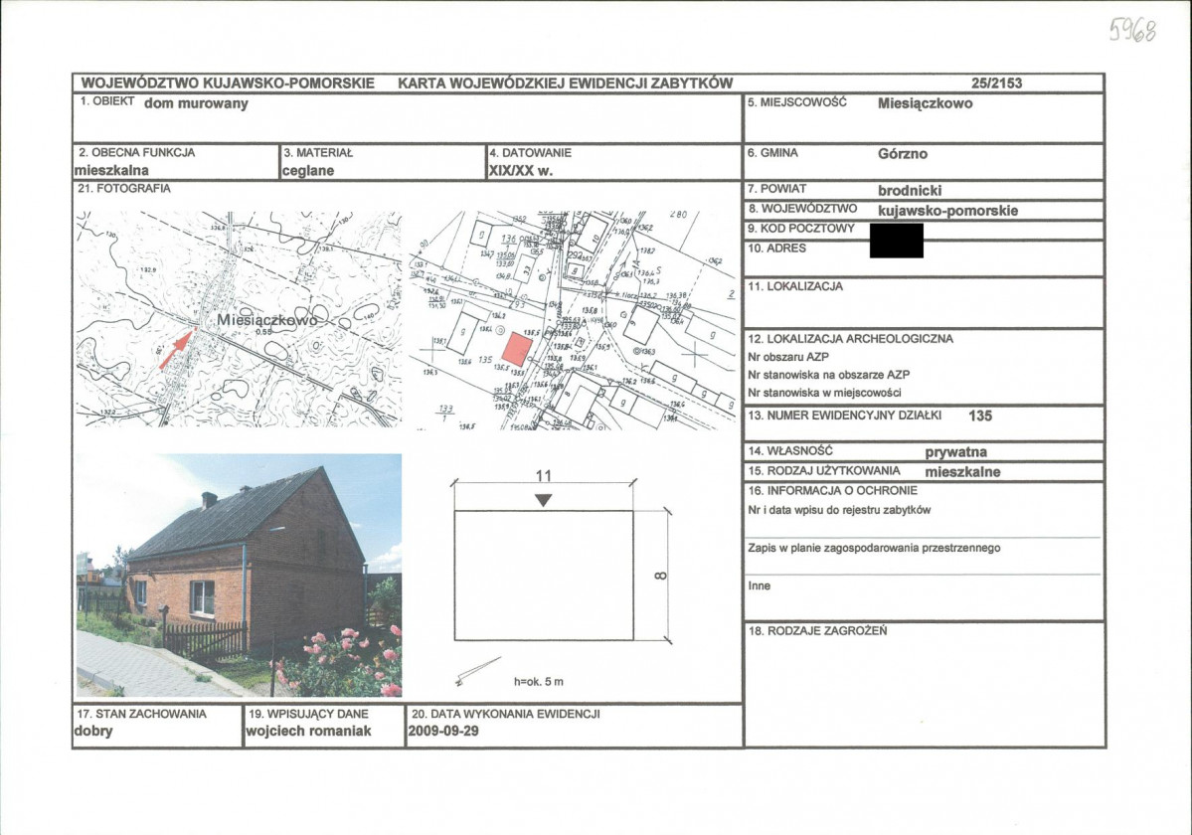Click the '11. LOKALIZACJA' label
1192x835 pixels.
[795, 286]
